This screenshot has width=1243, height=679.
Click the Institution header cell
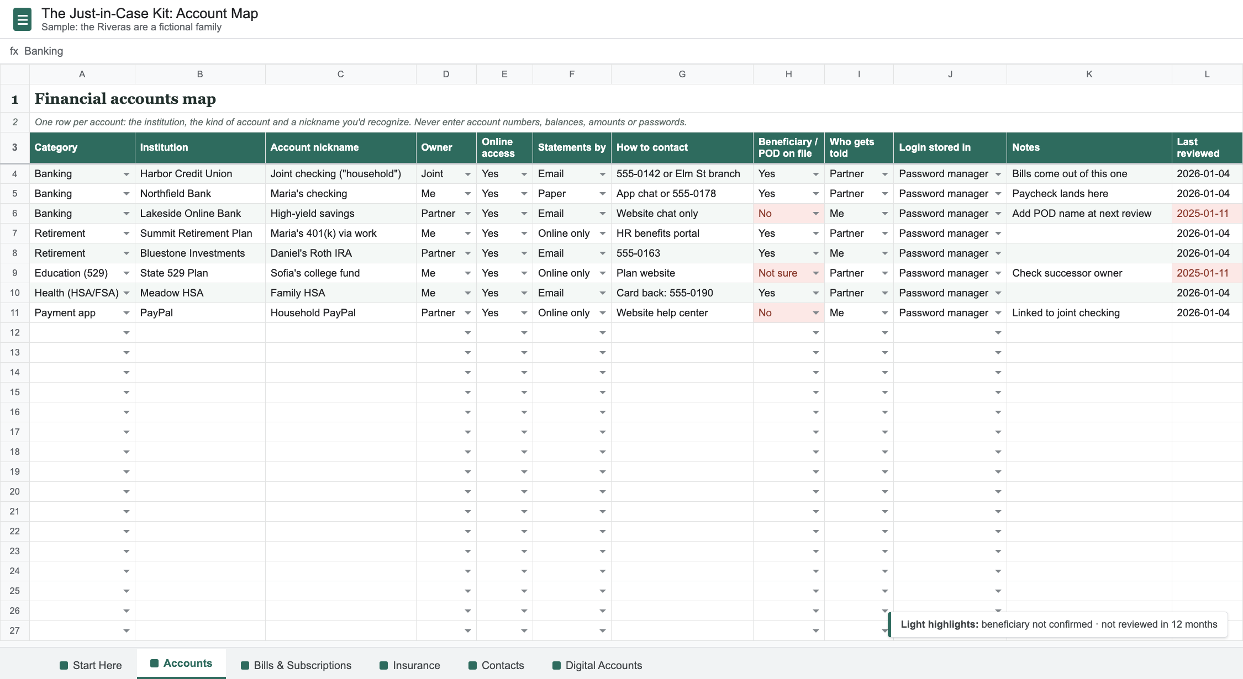tap(200, 147)
